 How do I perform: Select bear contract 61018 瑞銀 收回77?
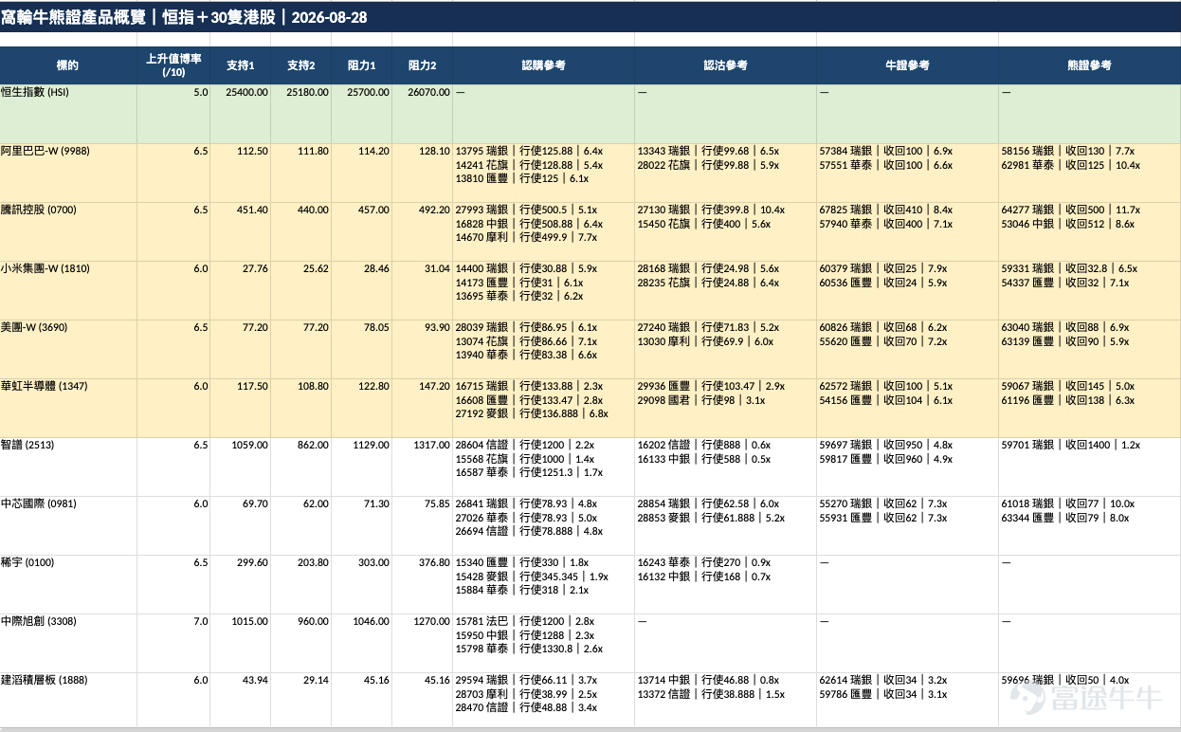tap(1067, 503)
